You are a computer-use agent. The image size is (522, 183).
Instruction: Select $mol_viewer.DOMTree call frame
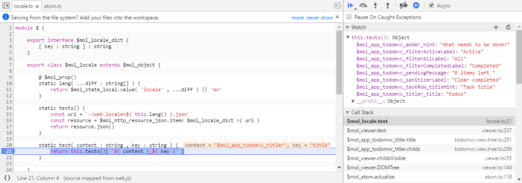click(429, 168)
